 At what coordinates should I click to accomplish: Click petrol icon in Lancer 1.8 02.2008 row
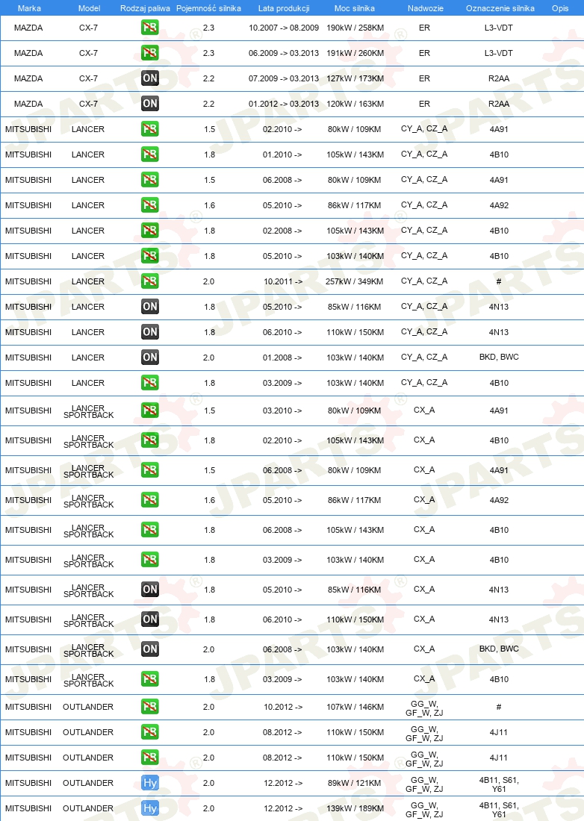pyautogui.click(x=150, y=231)
